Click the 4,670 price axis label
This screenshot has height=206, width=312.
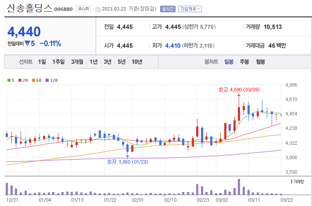[x=291, y=99]
